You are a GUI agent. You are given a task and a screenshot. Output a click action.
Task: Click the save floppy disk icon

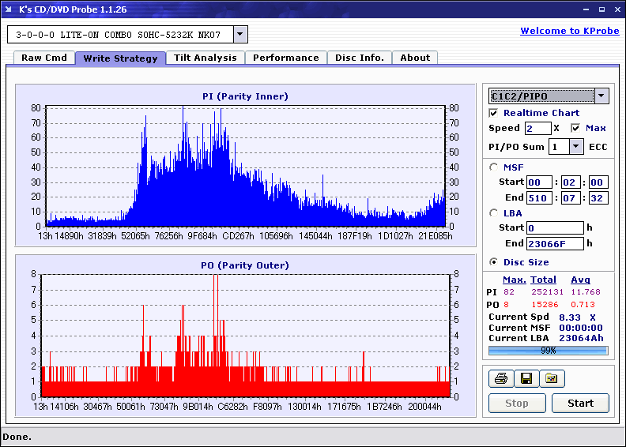526,378
